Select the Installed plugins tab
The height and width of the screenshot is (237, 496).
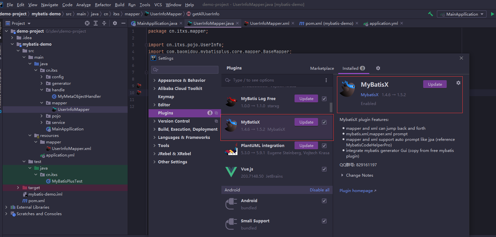click(353, 68)
